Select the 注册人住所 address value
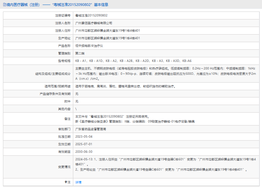Viewport: 262px width, 188px height. [x=108, y=31]
